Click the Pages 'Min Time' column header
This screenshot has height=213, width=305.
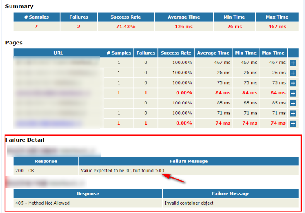(246, 53)
